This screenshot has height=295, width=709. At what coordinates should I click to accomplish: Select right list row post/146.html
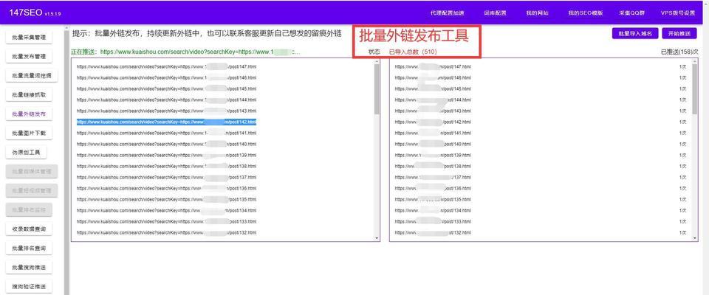[433, 77]
